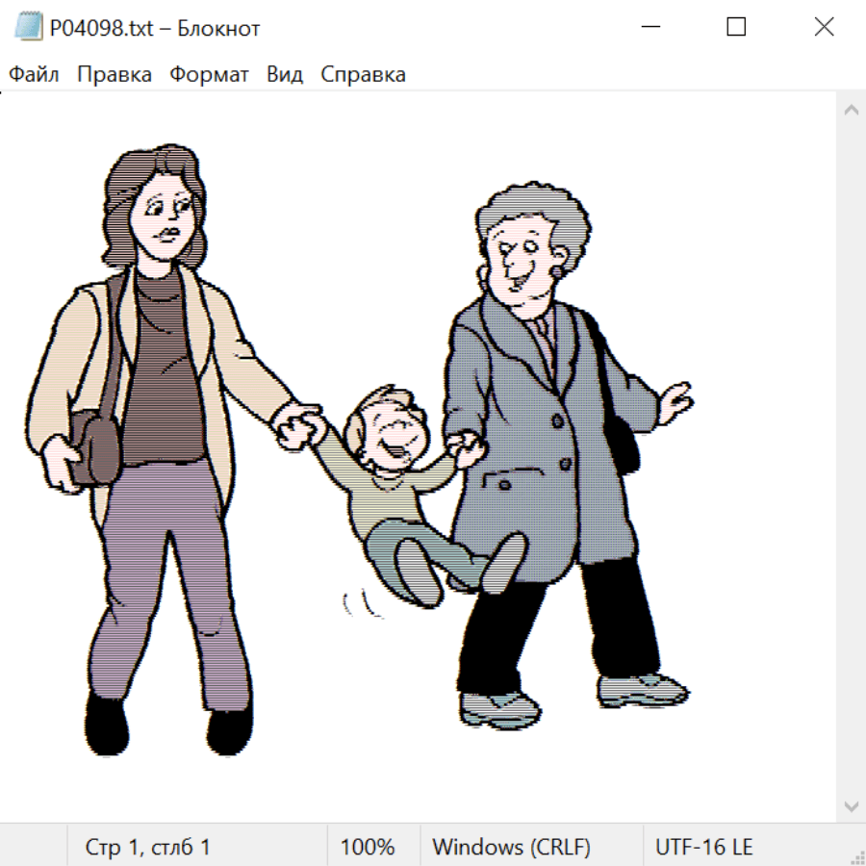
Task: Click the resize grip in the window corner
Action: pos(856,856)
